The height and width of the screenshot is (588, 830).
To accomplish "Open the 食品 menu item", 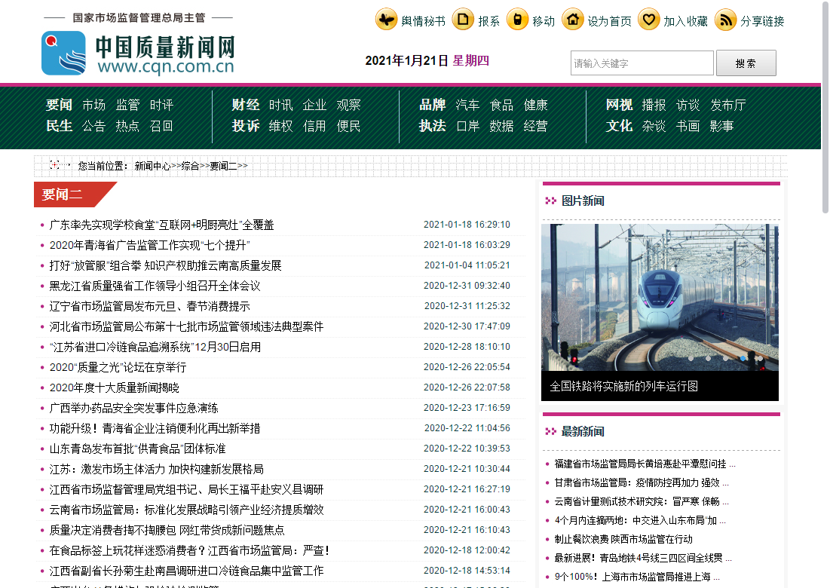I will pyautogui.click(x=501, y=105).
